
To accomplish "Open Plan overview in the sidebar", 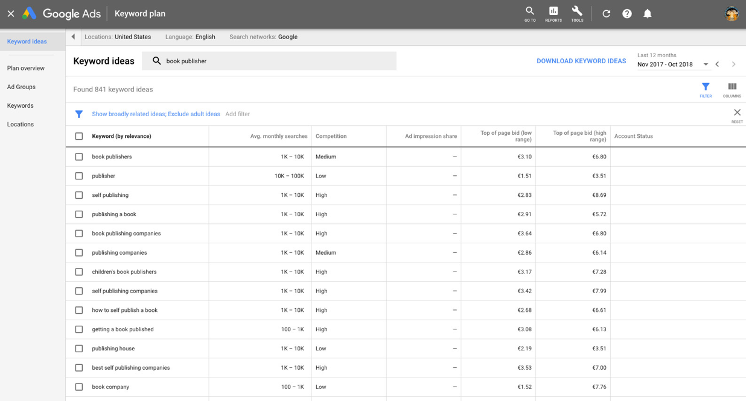I will click(26, 68).
